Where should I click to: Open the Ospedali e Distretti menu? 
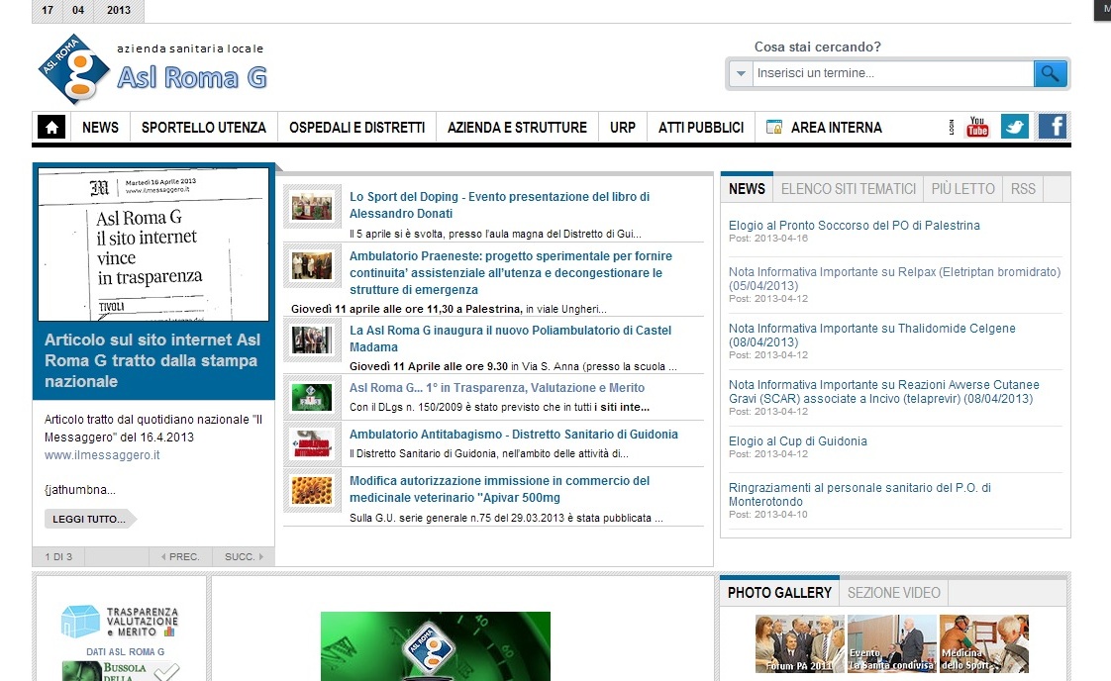tap(356, 128)
